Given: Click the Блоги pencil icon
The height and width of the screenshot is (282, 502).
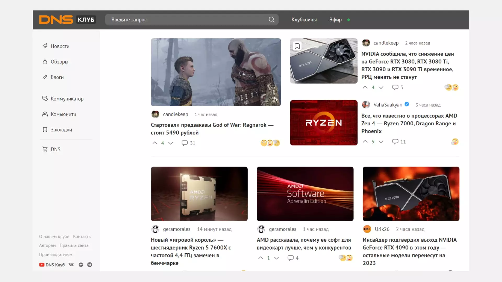Looking at the screenshot, I should pyautogui.click(x=45, y=77).
